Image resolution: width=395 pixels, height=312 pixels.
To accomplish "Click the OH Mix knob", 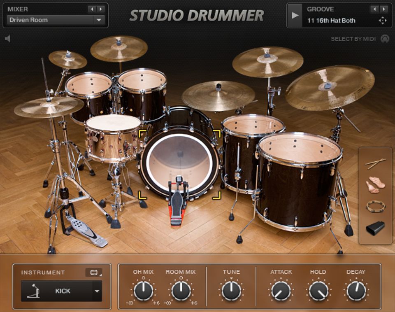I will 143,291.
